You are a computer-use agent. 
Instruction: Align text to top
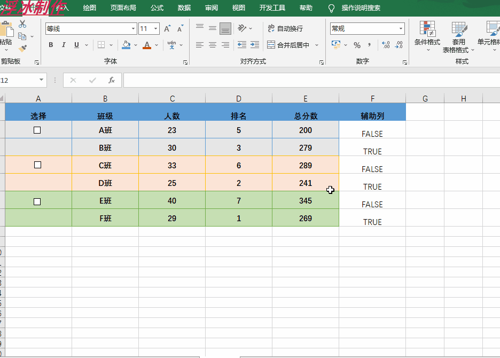click(200, 28)
